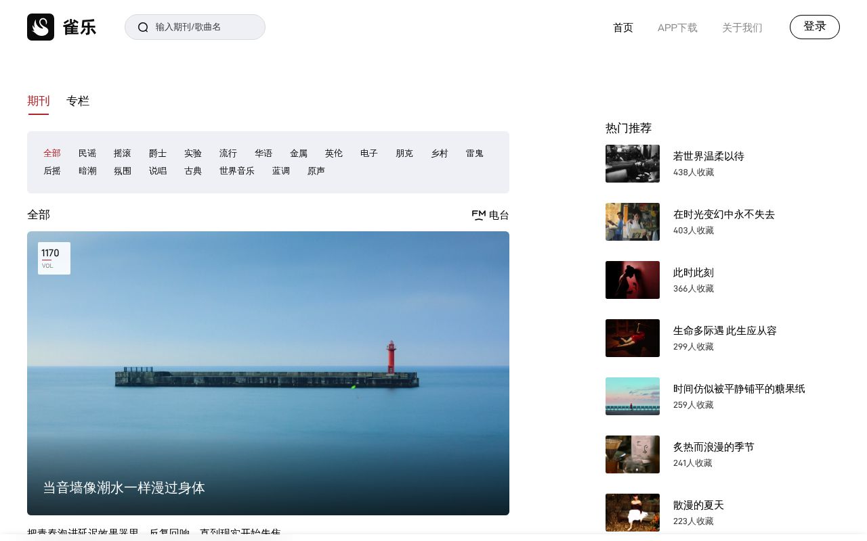Image resolution: width=867 pixels, height=541 pixels.
Task: Open the FM 电台 radio icon
Action: point(479,215)
